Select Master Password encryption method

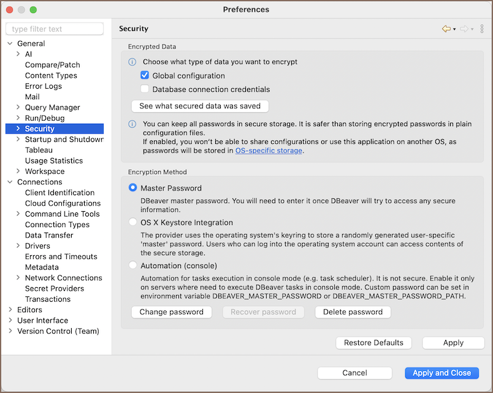[133, 188]
